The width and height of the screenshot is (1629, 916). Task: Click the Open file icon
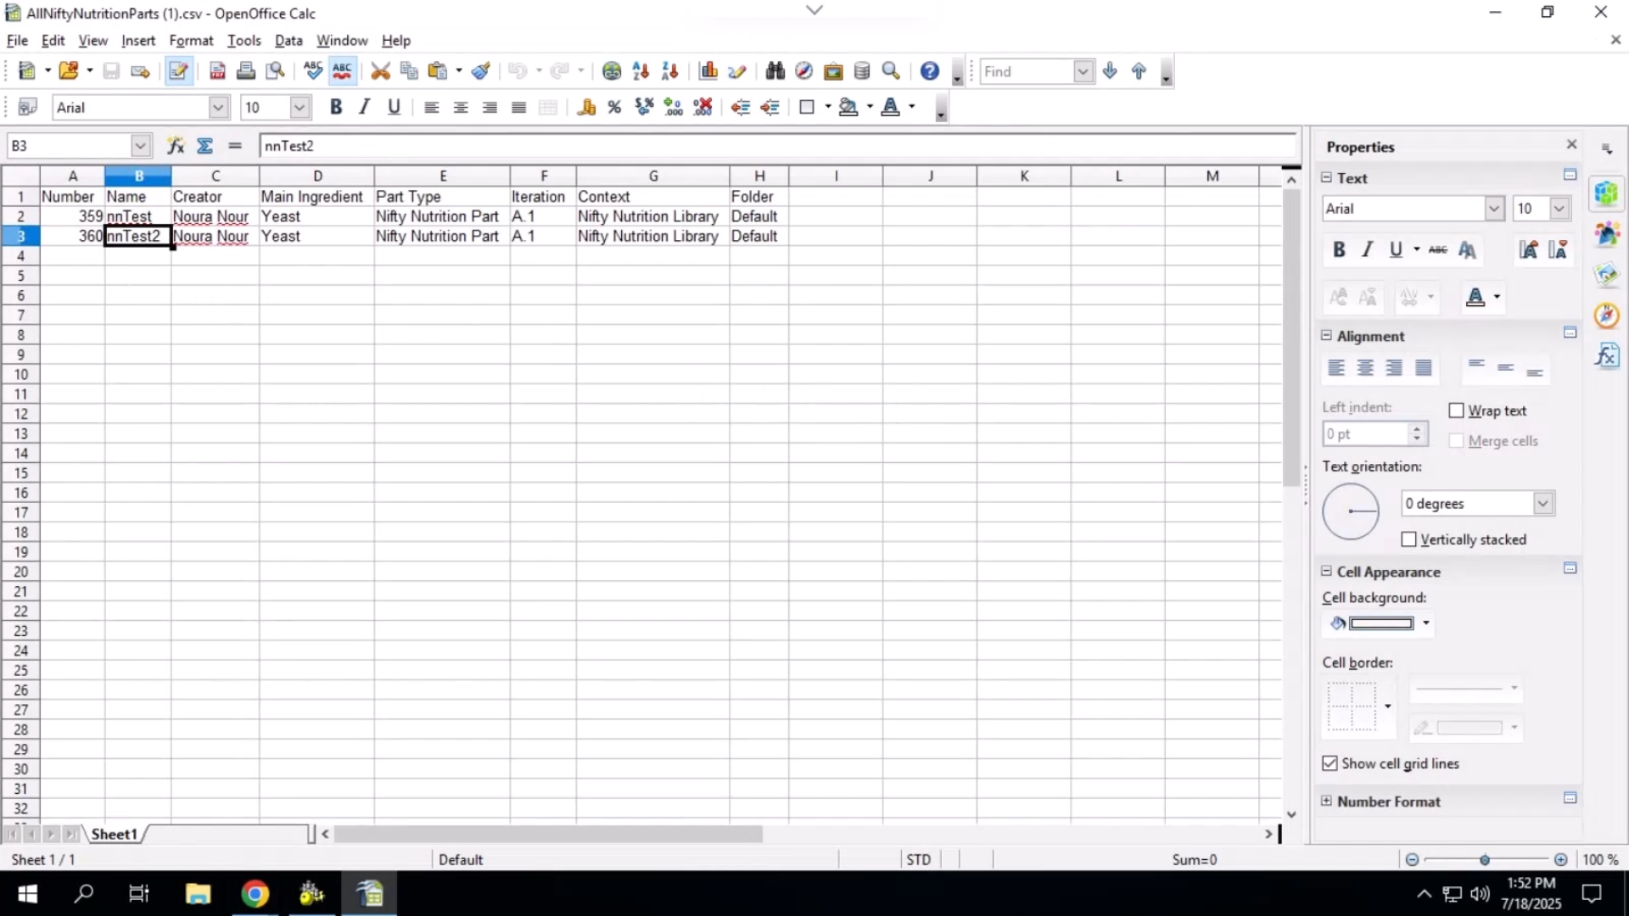(69, 71)
